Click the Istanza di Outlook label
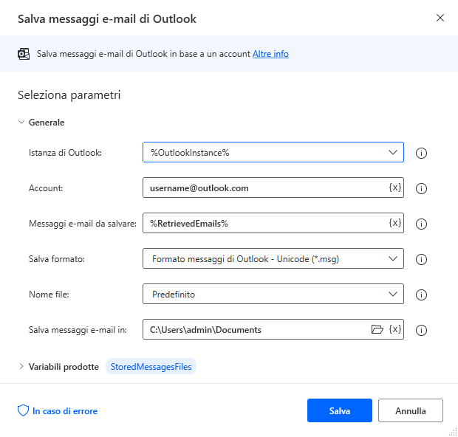Image resolution: width=458 pixels, height=437 pixels. [65, 153]
